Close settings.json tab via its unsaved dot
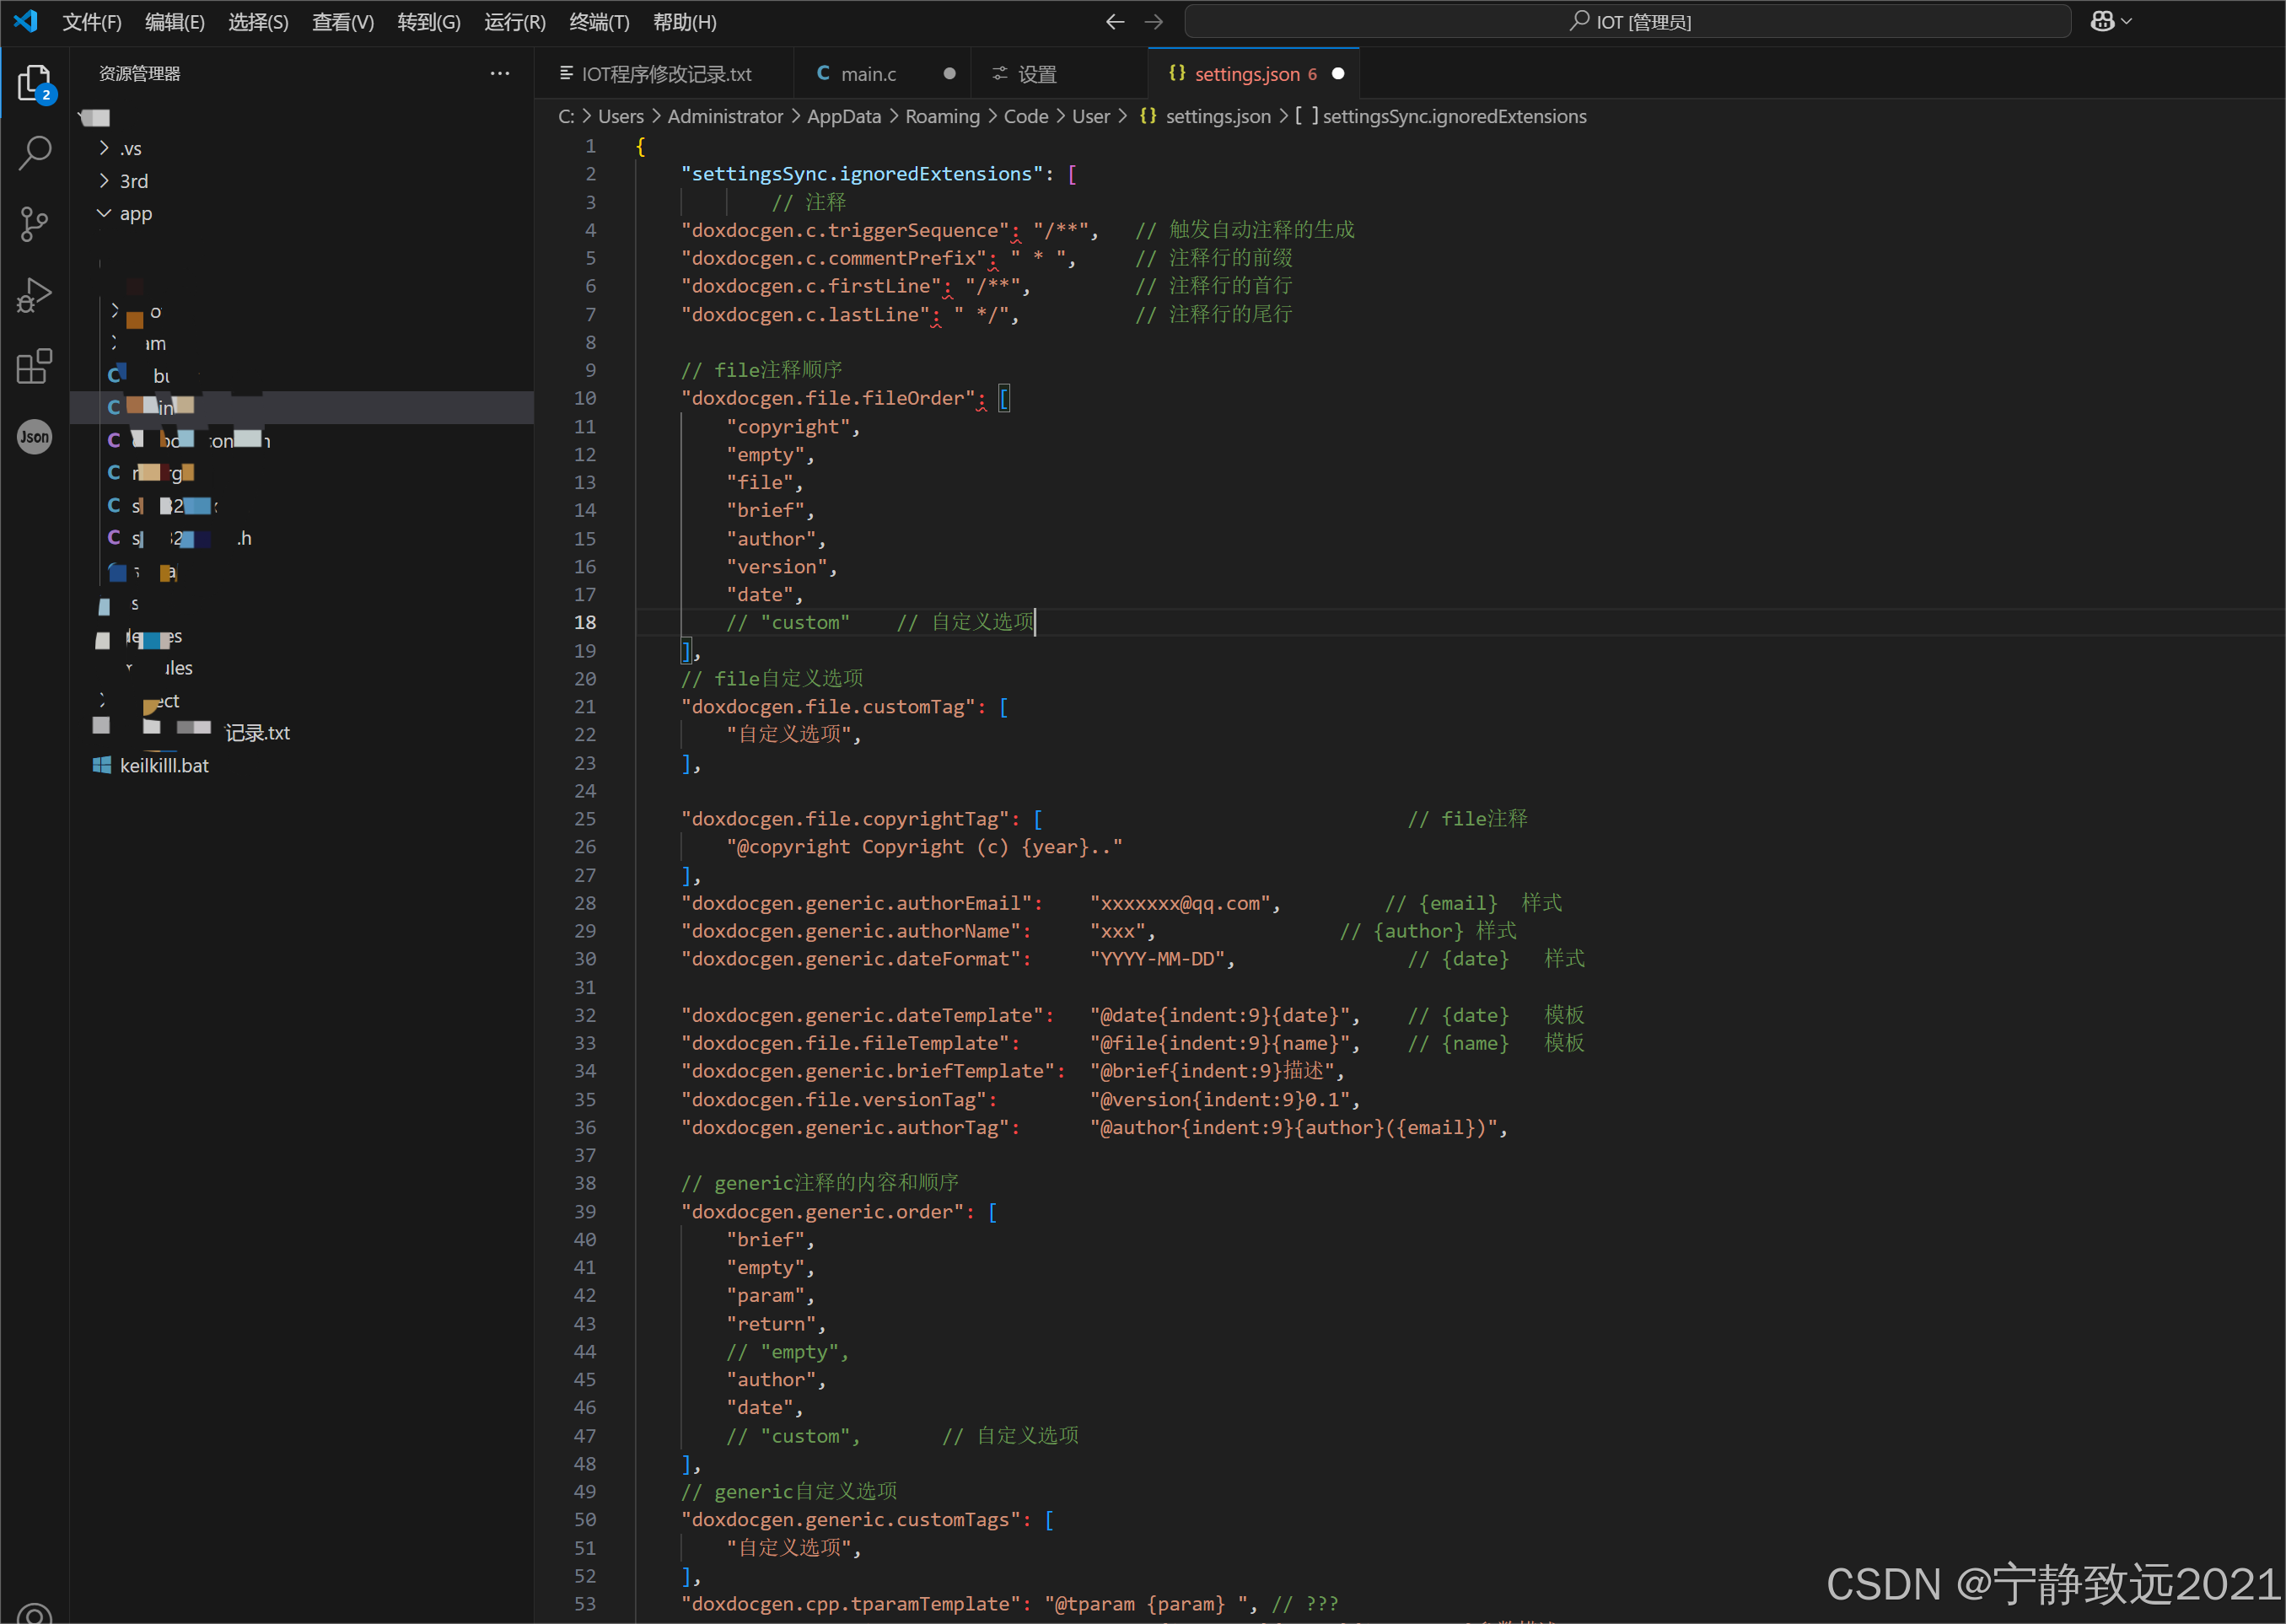The image size is (2286, 1624). pyautogui.click(x=1338, y=73)
